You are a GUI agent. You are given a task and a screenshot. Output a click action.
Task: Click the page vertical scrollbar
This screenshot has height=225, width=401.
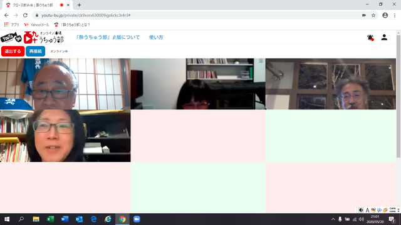pyautogui.click(x=398, y=96)
